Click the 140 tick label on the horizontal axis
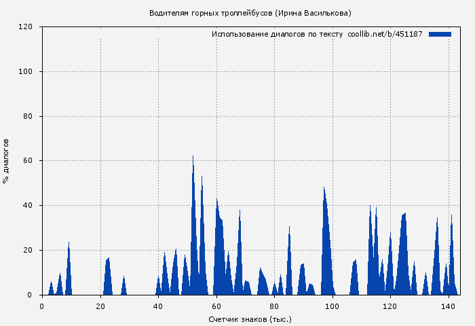 click(448, 306)
